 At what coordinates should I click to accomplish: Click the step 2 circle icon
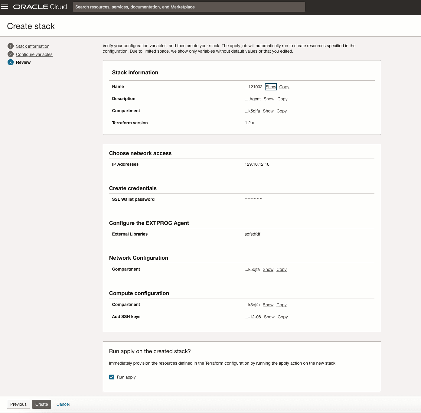[x=11, y=54]
